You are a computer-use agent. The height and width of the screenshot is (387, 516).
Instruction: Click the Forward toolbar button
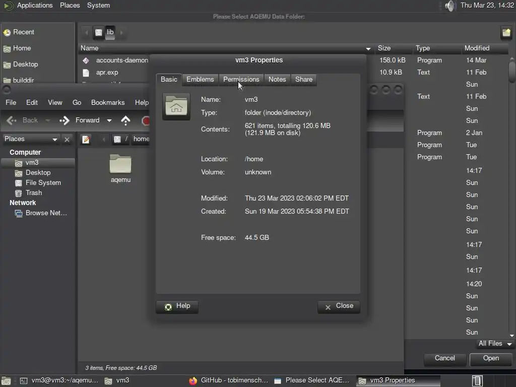coord(80,120)
